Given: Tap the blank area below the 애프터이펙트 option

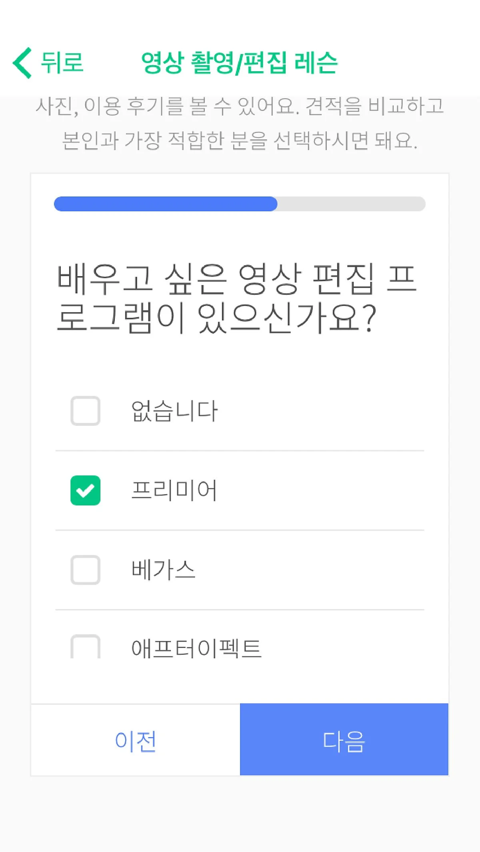Looking at the screenshot, I should 239,682.
